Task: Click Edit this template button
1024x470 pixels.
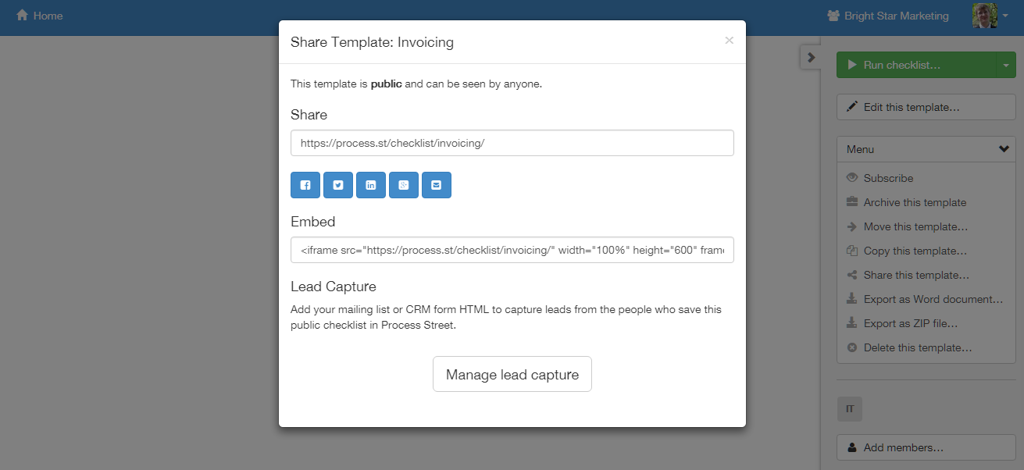Action: pos(926,107)
